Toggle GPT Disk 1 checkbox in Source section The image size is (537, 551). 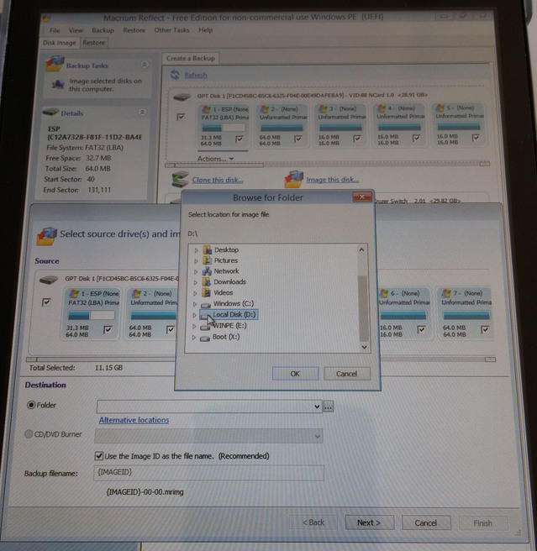(x=46, y=302)
